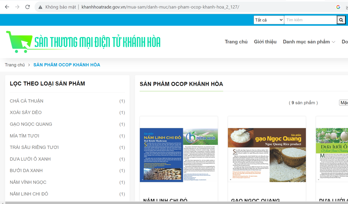Screen dimensions: 348x204
Task: Filter by 'TRÁI SẦU RIÊNG TƯƠI'
Action: pyautogui.click(x=34, y=147)
